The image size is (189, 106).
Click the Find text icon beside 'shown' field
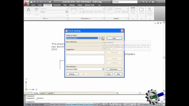(66, 12)
